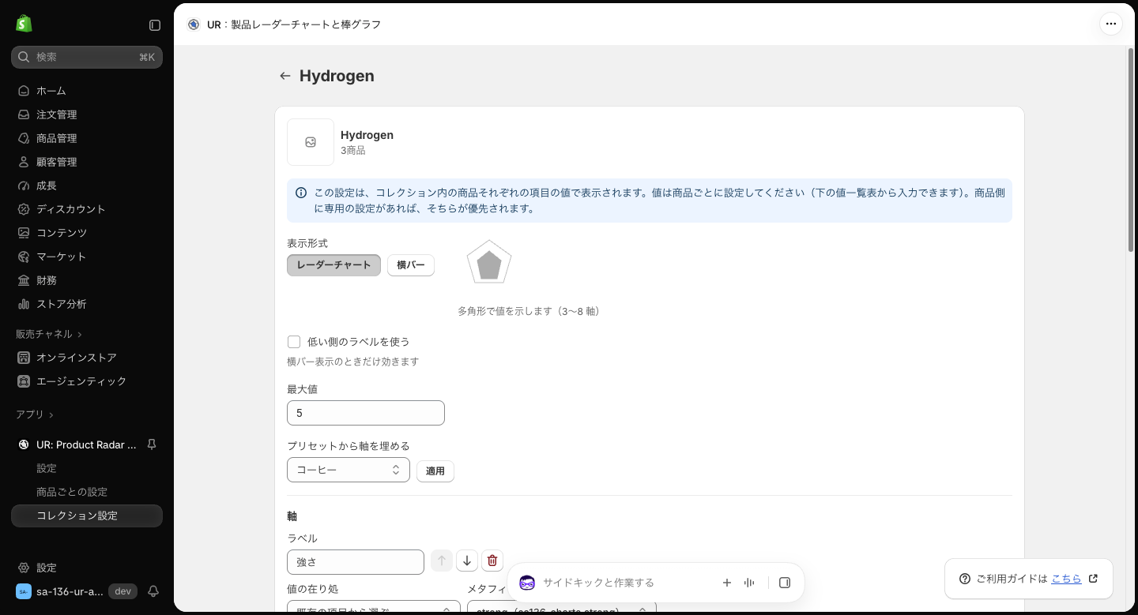Open 商品ごとの設定 under the app
1138x615 pixels.
[x=87, y=492]
